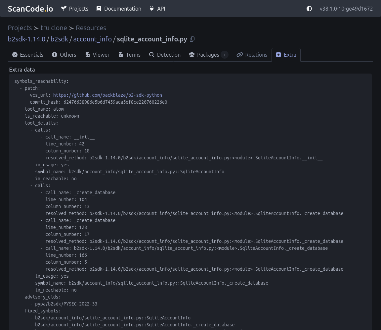Copy resource path with the clipboard icon

tap(192, 39)
